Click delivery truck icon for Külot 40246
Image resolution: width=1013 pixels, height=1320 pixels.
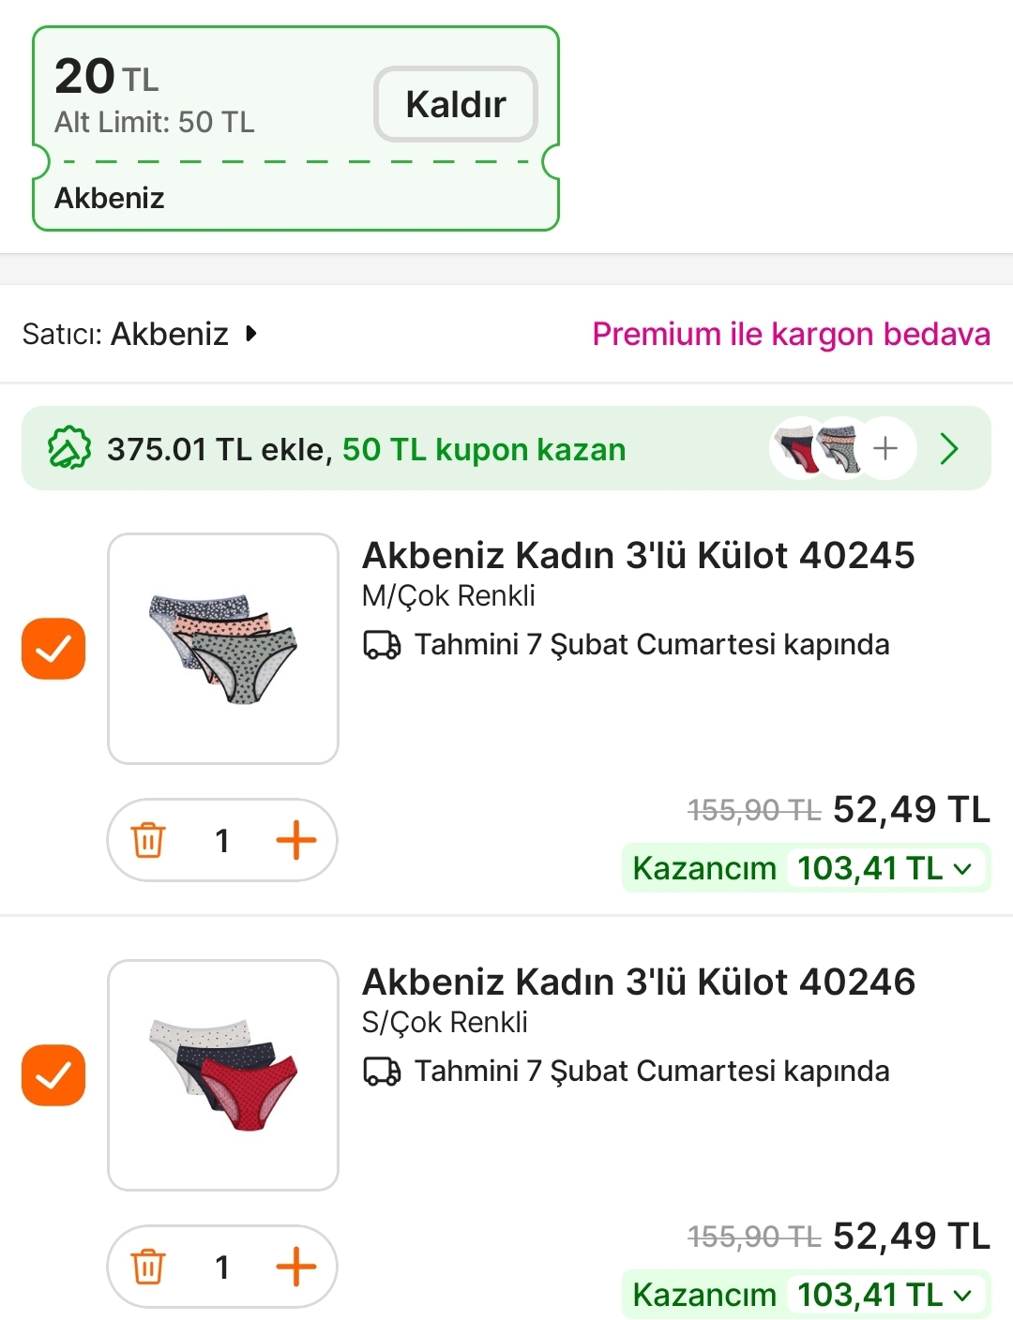tap(382, 1072)
